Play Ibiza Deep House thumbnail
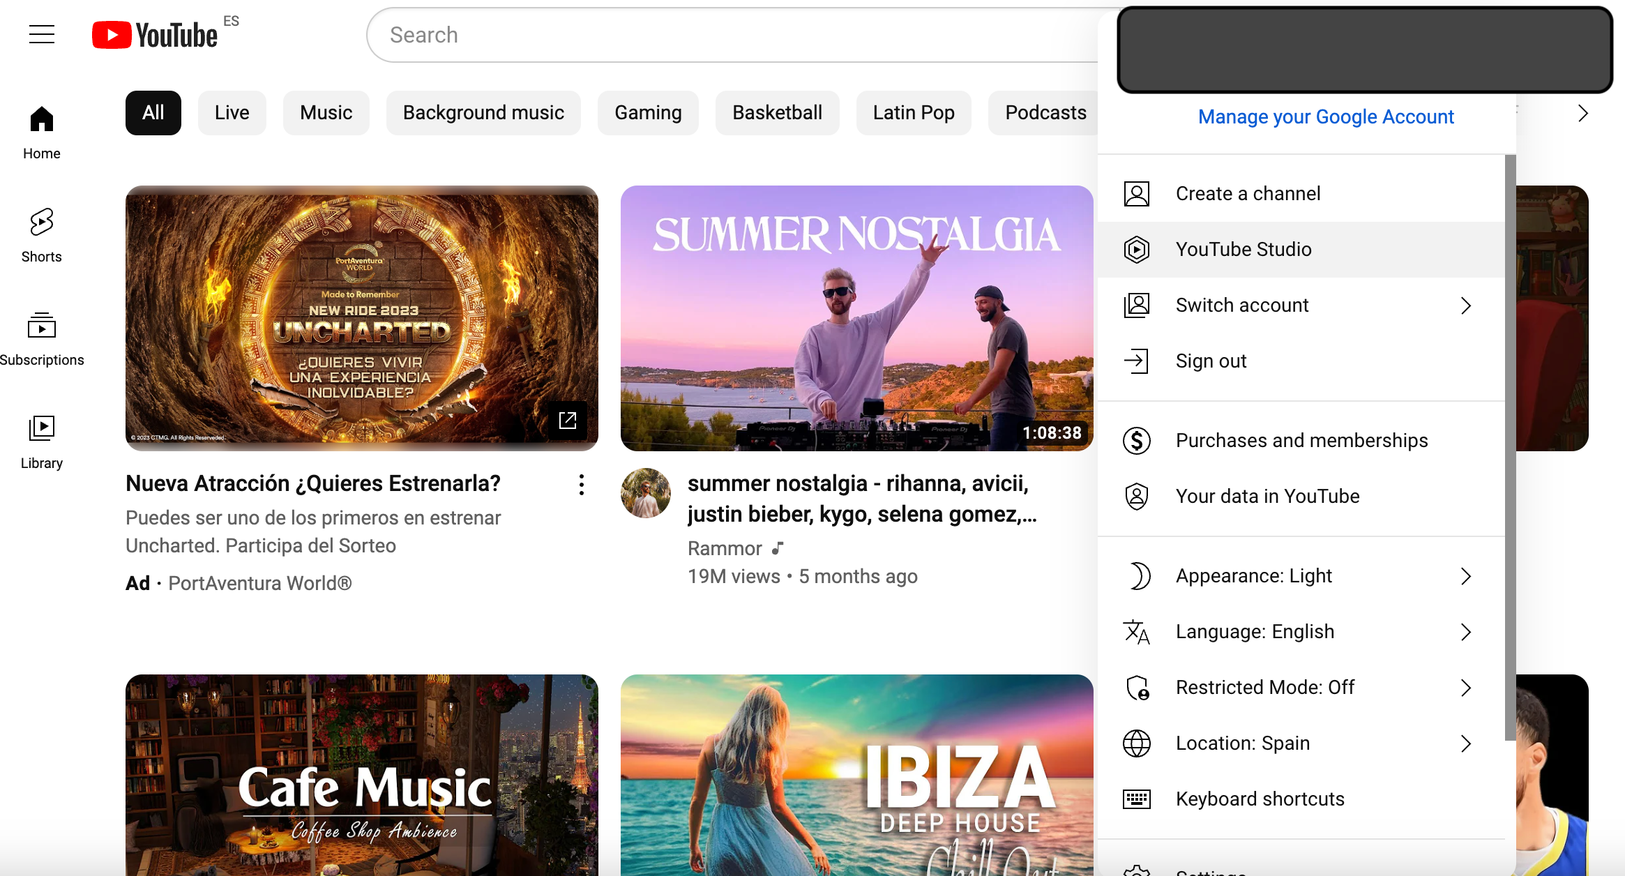 (857, 775)
